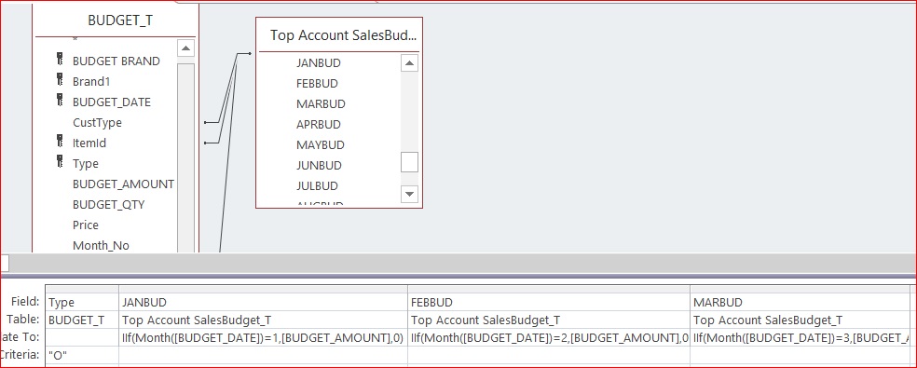Click the Criteria cell containing "O"
The height and width of the screenshot is (368, 917).
pos(82,355)
